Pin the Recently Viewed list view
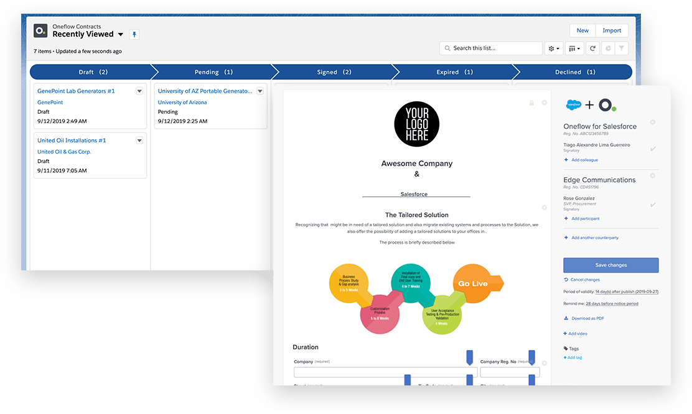Viewport: 692px width, 414px height. (134, 34)
